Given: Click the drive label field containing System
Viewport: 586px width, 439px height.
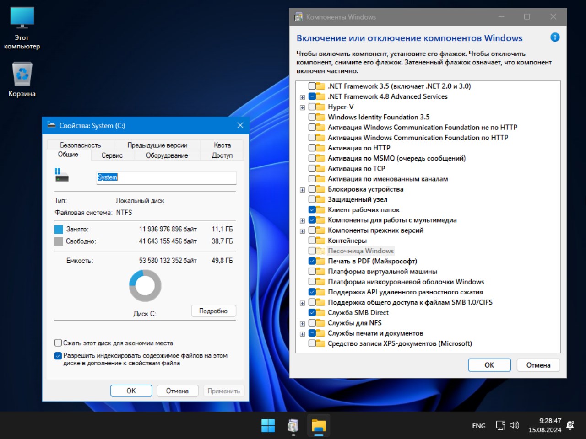Looking at the screenshot, I should [x=167, y=177].
